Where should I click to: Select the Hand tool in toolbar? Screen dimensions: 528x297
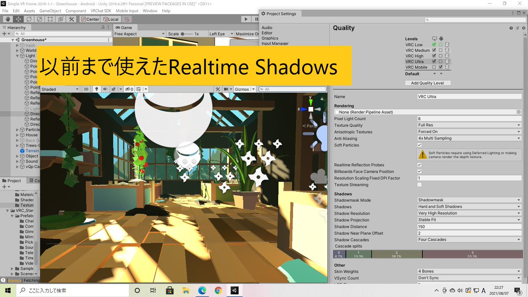pos(8,19)
